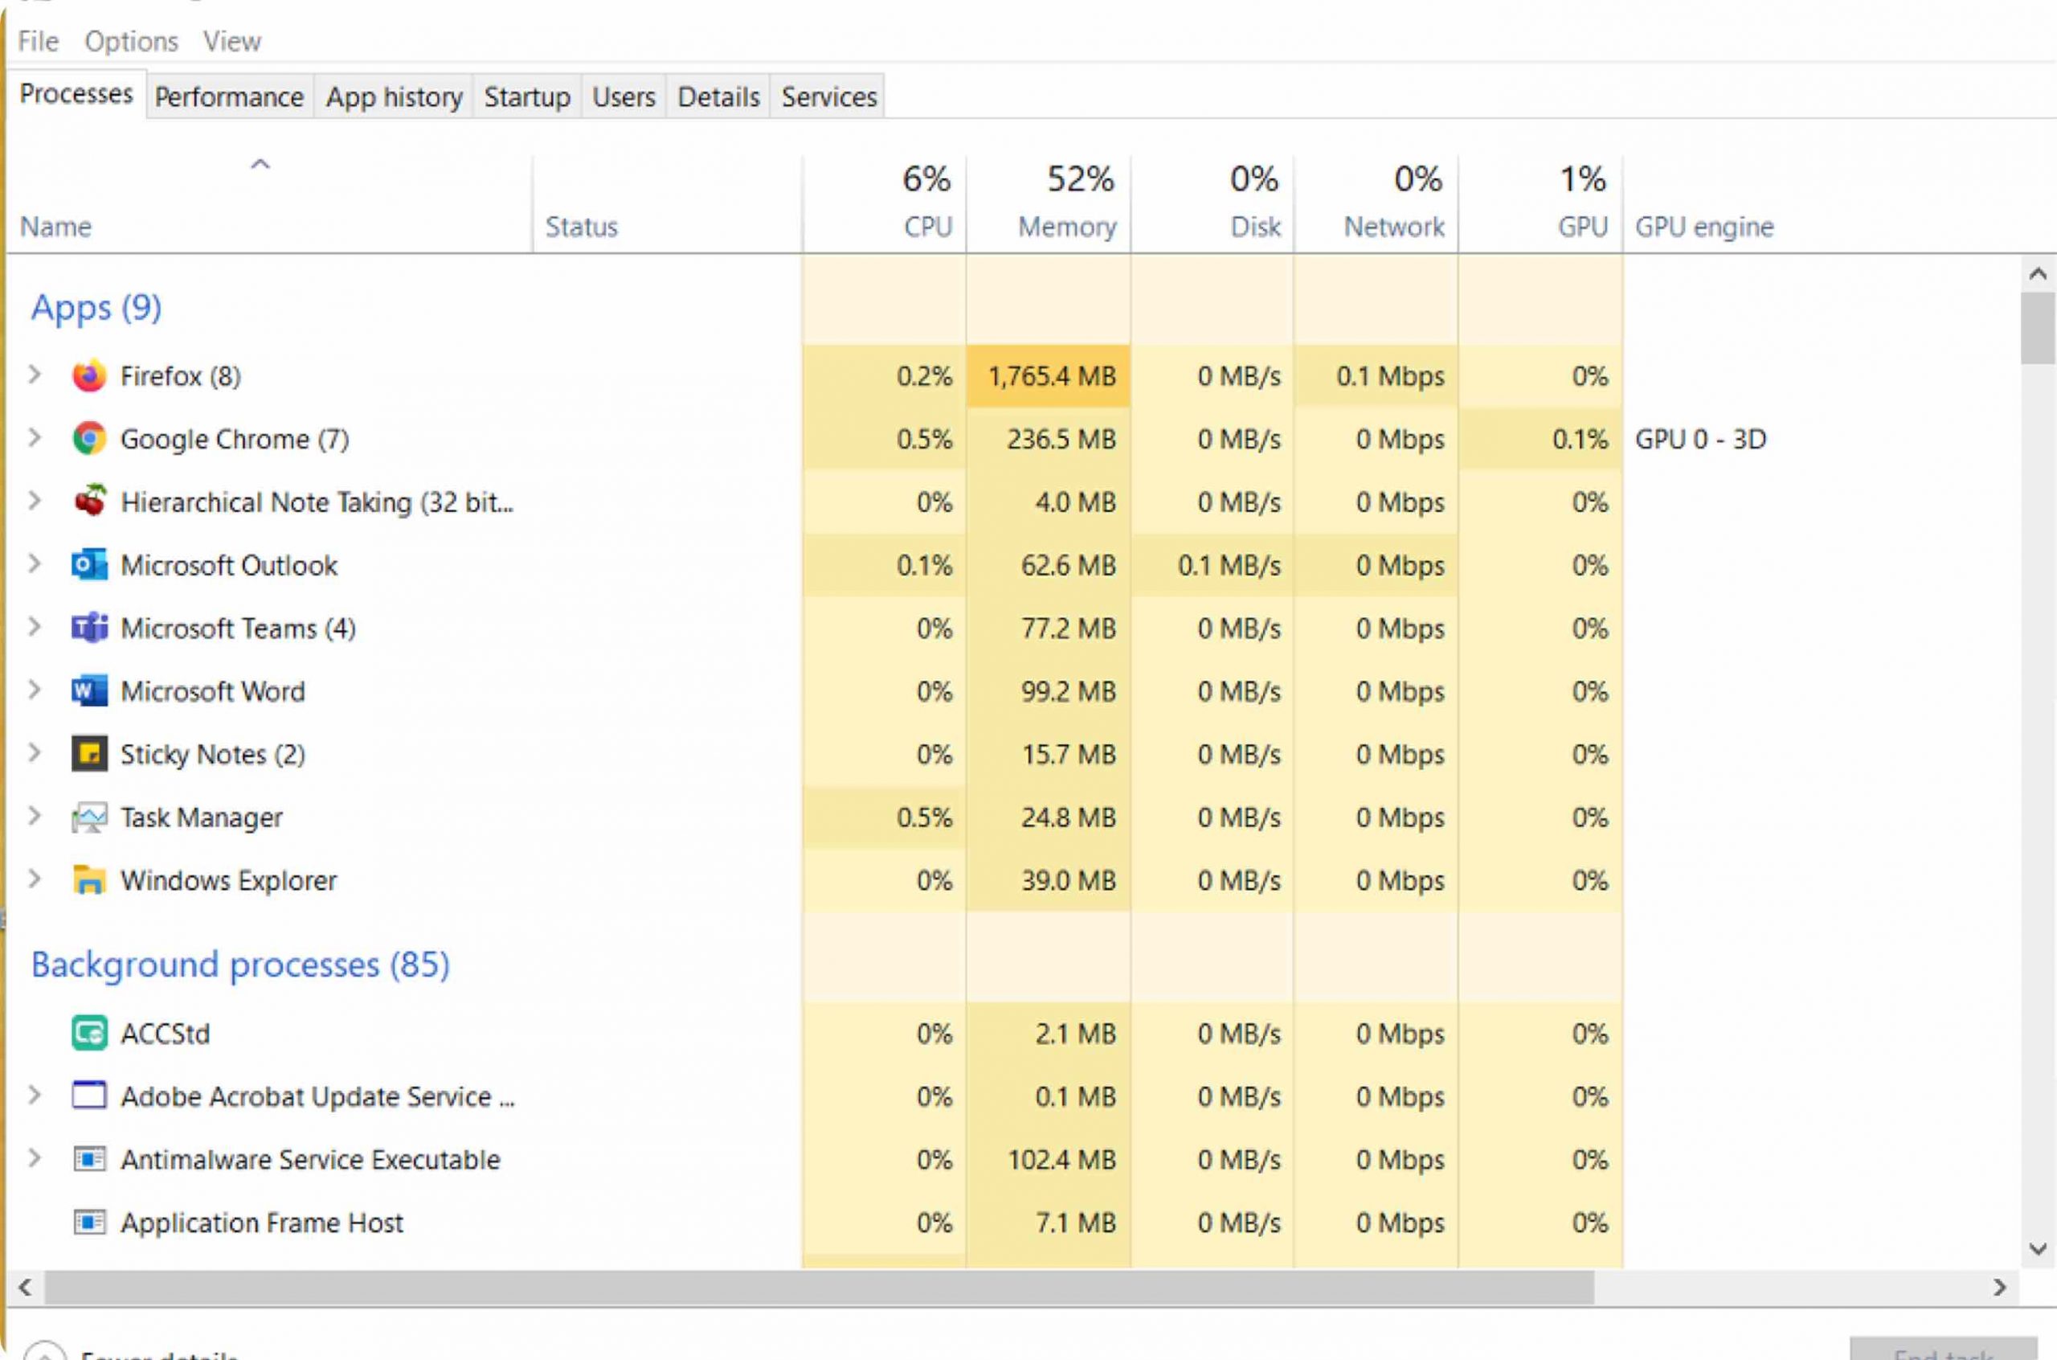The width and height of the screenshot is (2057, 1360).
Task: Click the Hierarchical Note Taking cherry icon
Action: pos(89,502)
